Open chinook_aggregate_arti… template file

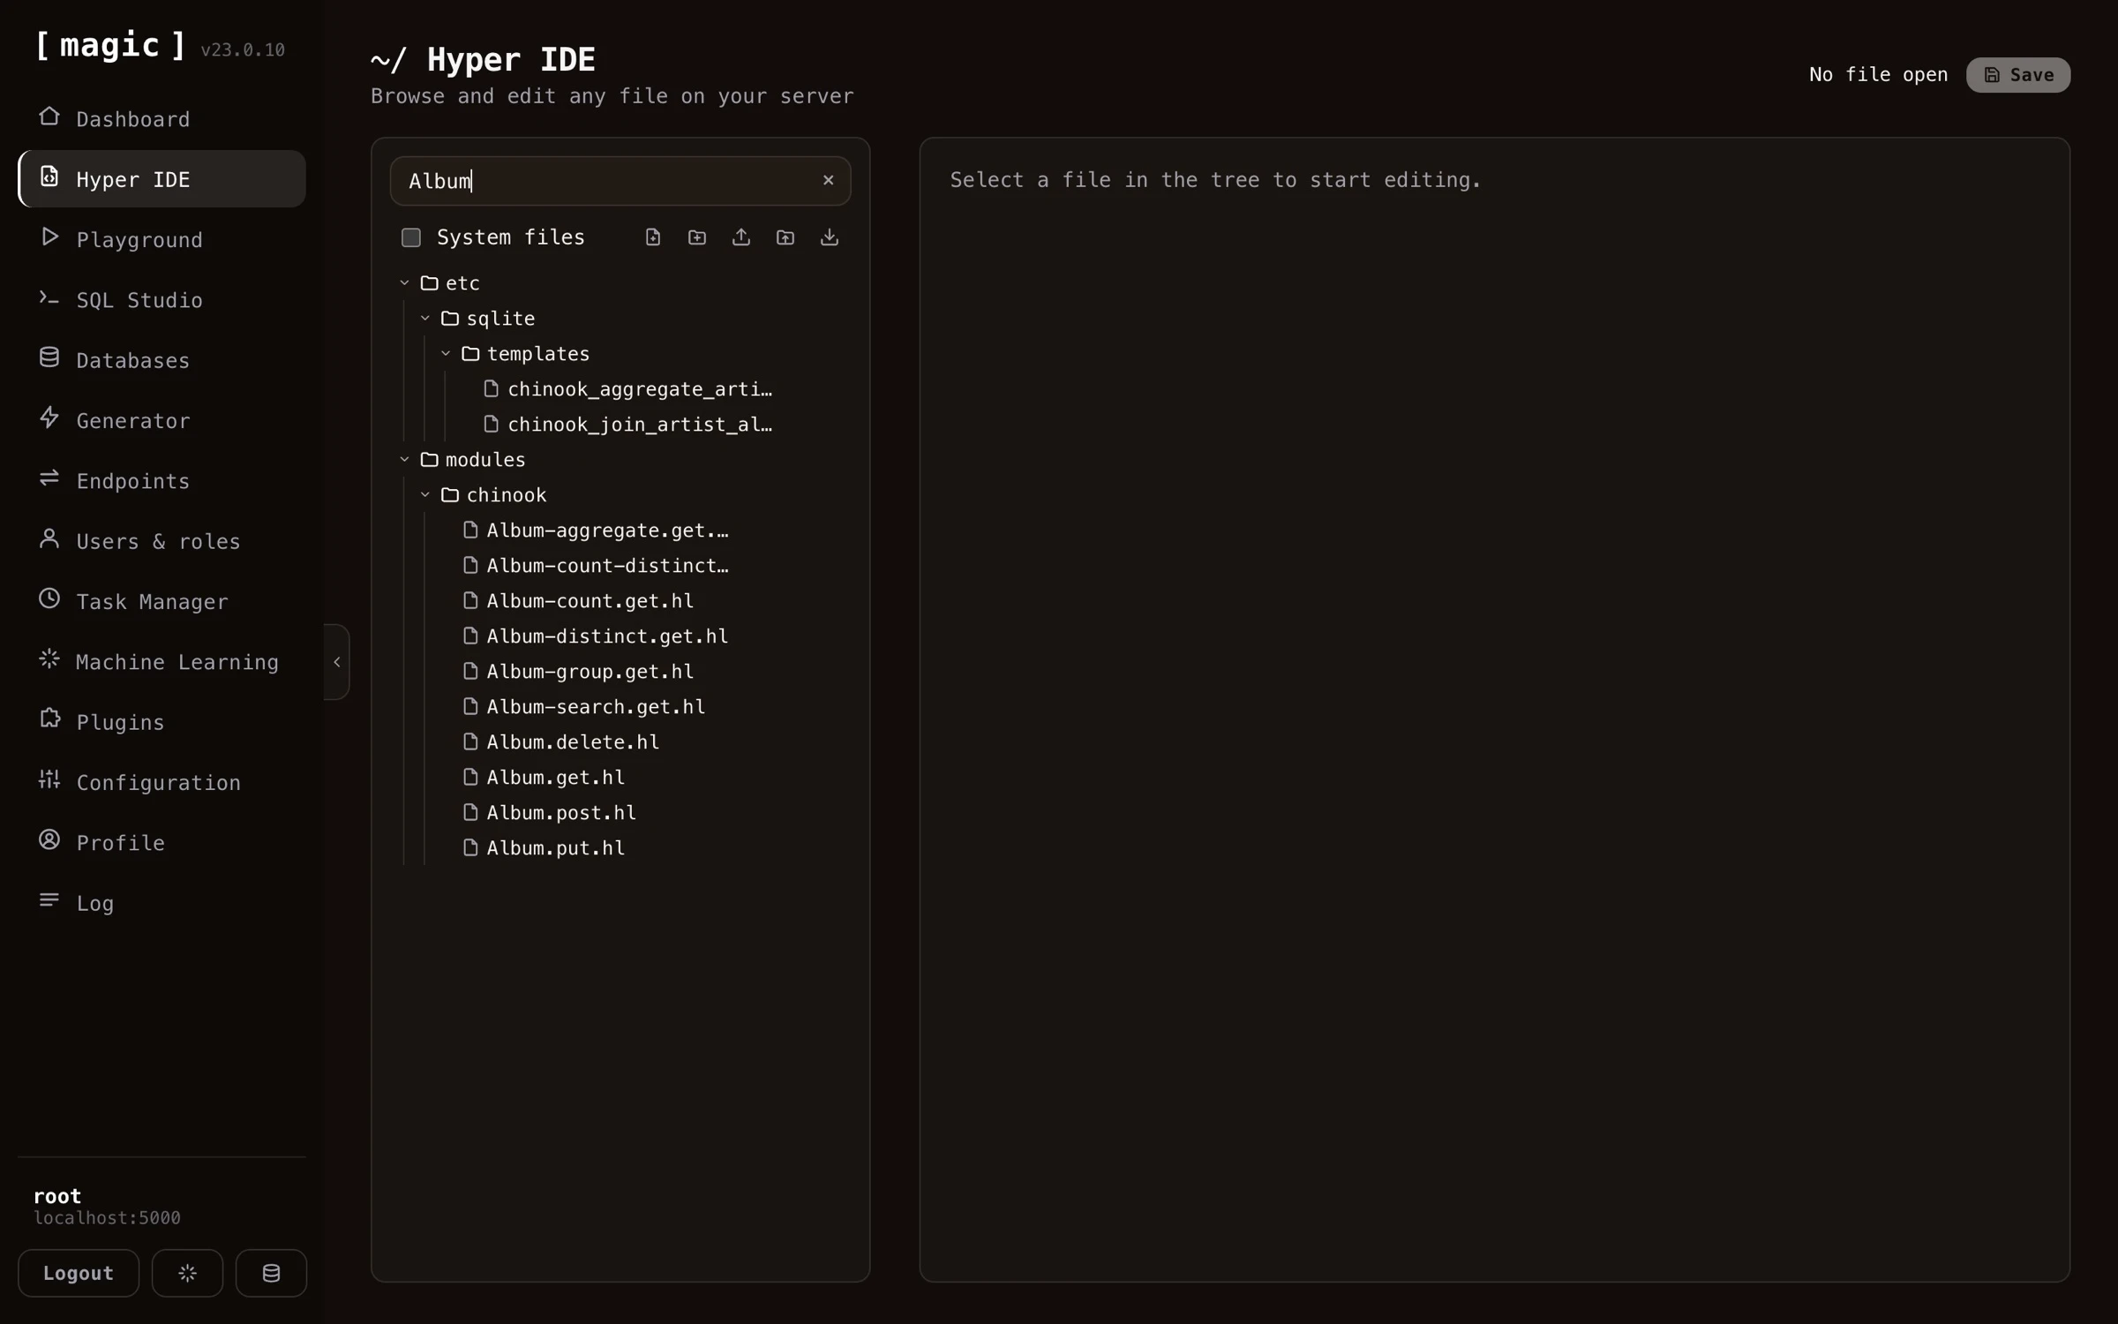click(x=628, y=389)
